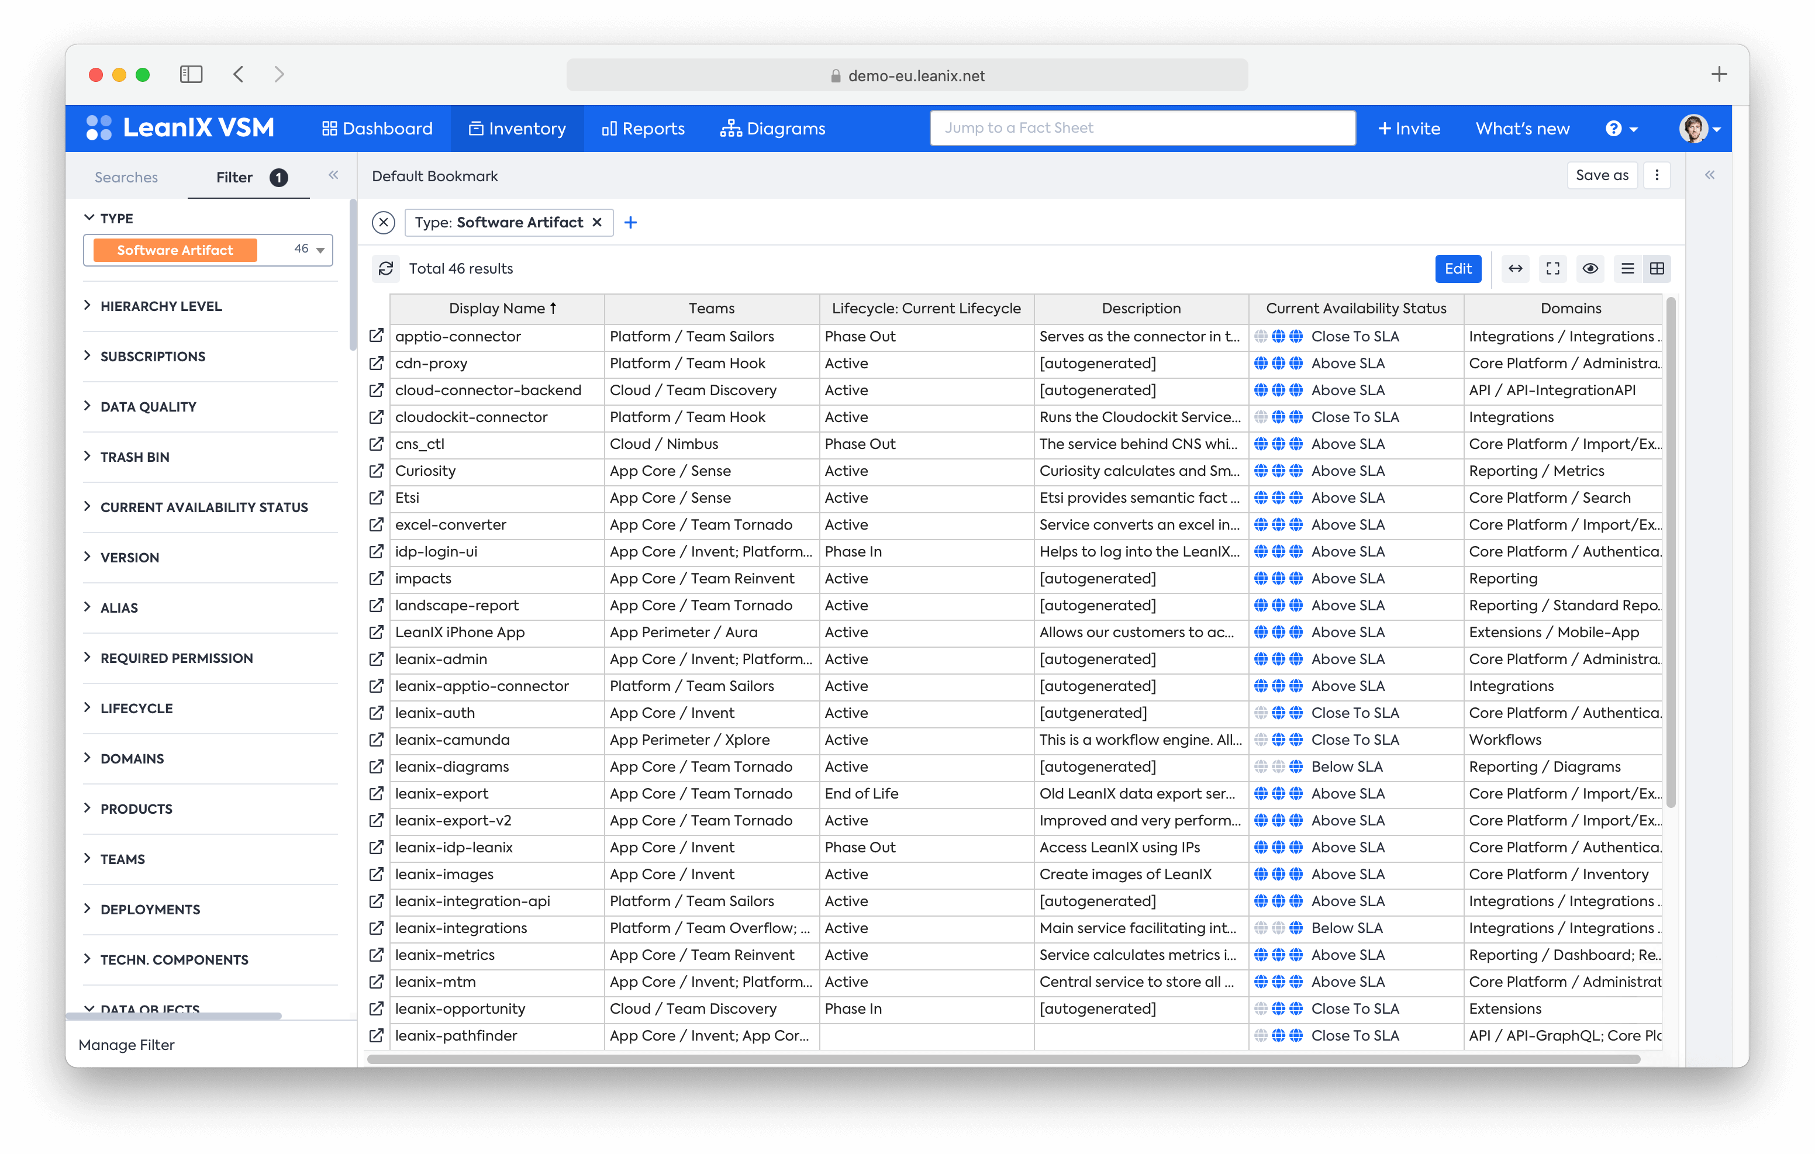
Task: Open fact sheet link for Curiosity row
Action: point(376,471)
